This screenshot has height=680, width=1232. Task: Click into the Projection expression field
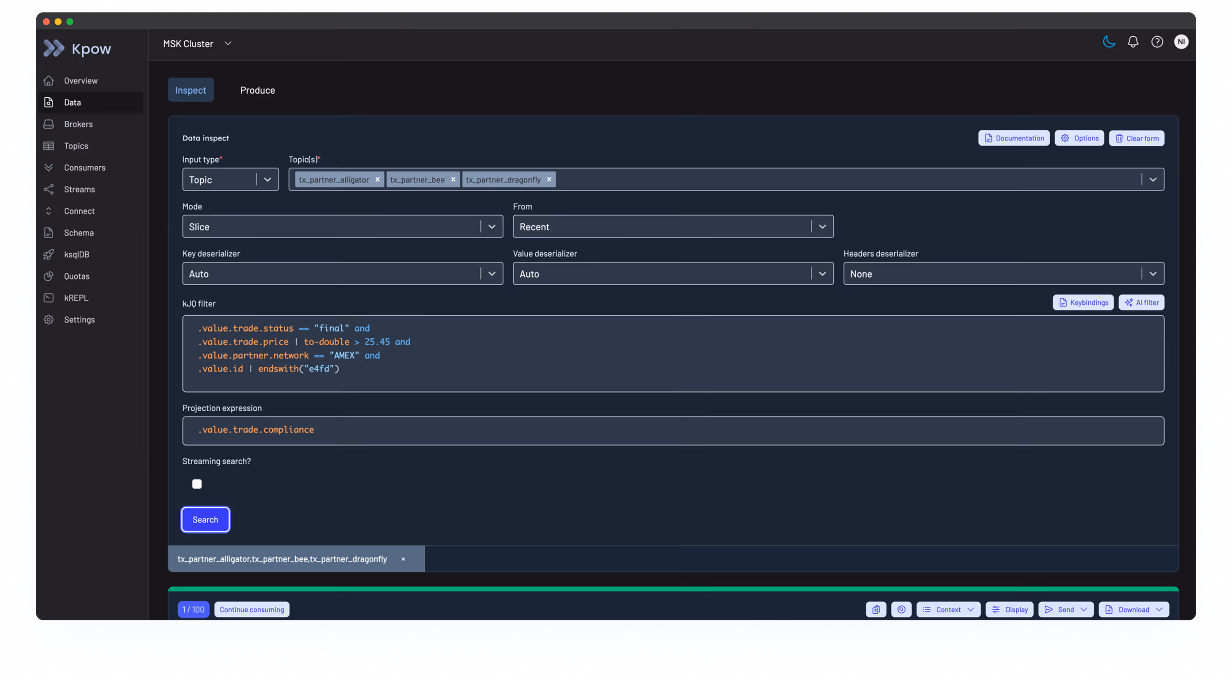click(x=672, y=430)
